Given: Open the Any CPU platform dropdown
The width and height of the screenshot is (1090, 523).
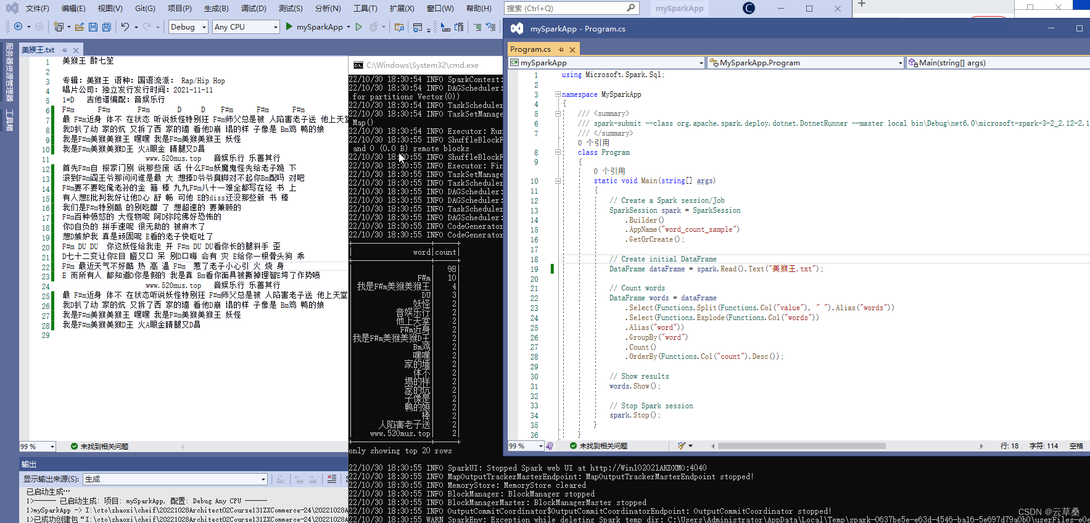Looking at the screenshot, I should (x=246, y=27).
